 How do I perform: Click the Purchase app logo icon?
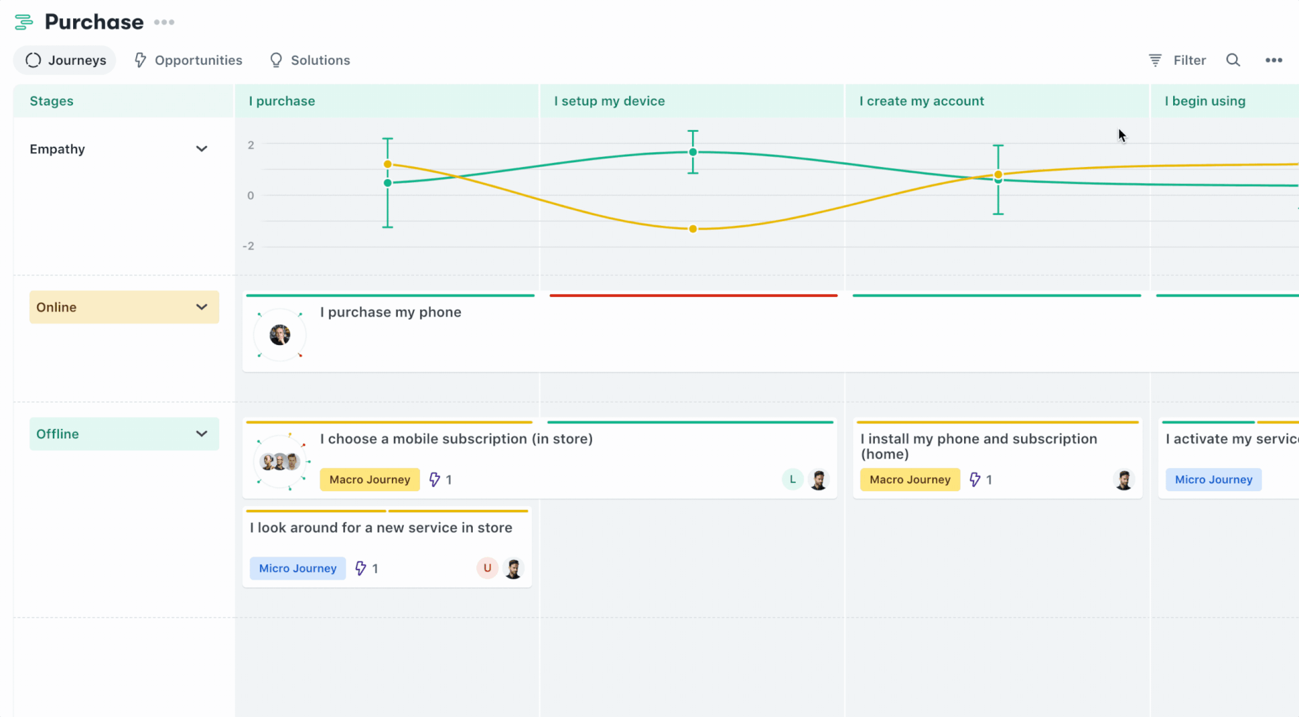tap(24, 22)
